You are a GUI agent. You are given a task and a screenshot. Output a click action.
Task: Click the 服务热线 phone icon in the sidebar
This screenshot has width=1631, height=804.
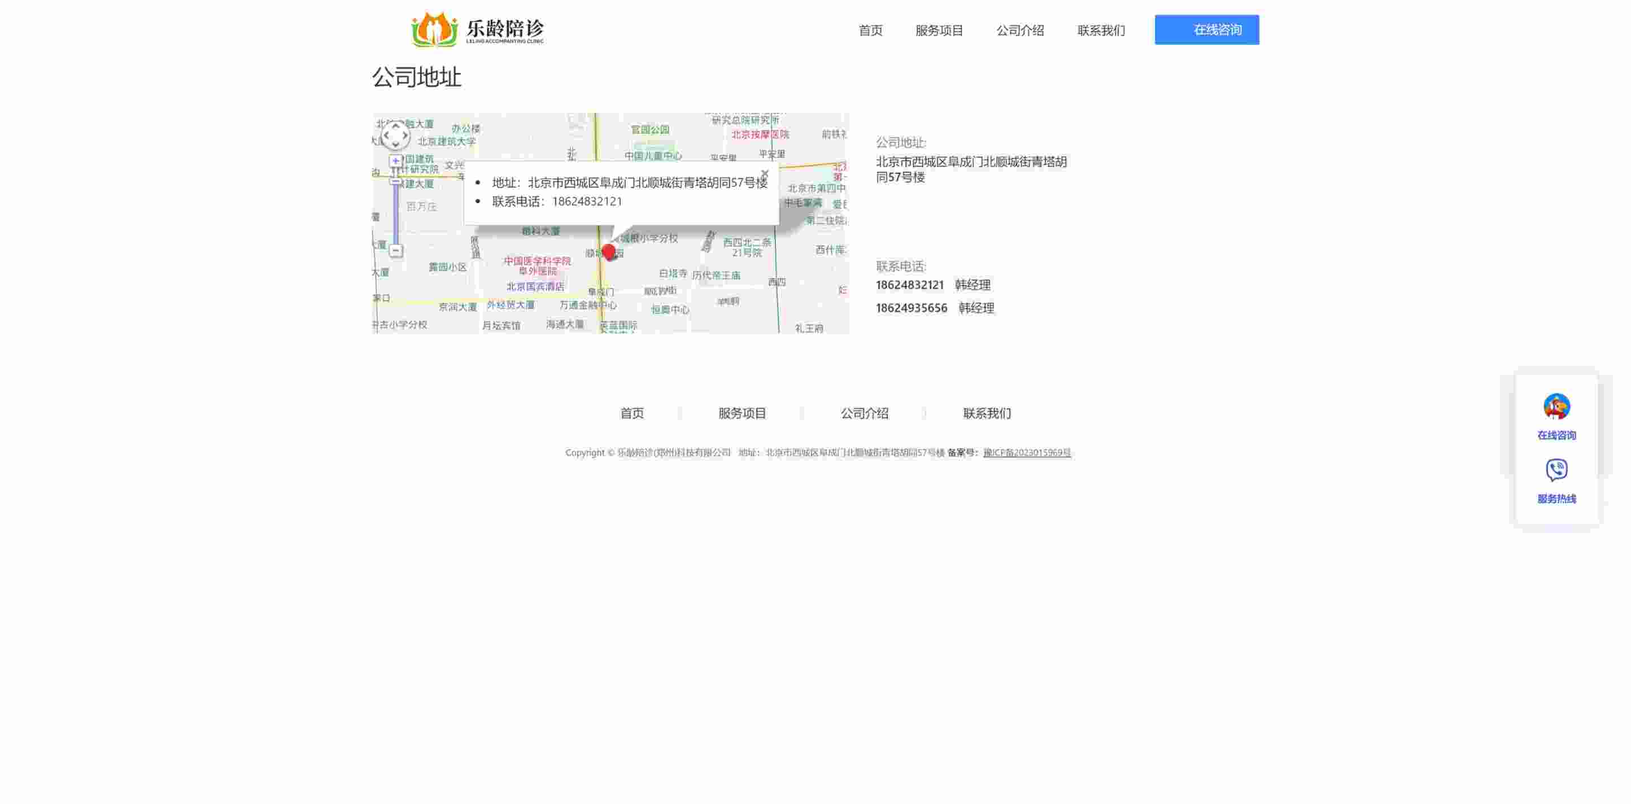tap(1556, 470)
